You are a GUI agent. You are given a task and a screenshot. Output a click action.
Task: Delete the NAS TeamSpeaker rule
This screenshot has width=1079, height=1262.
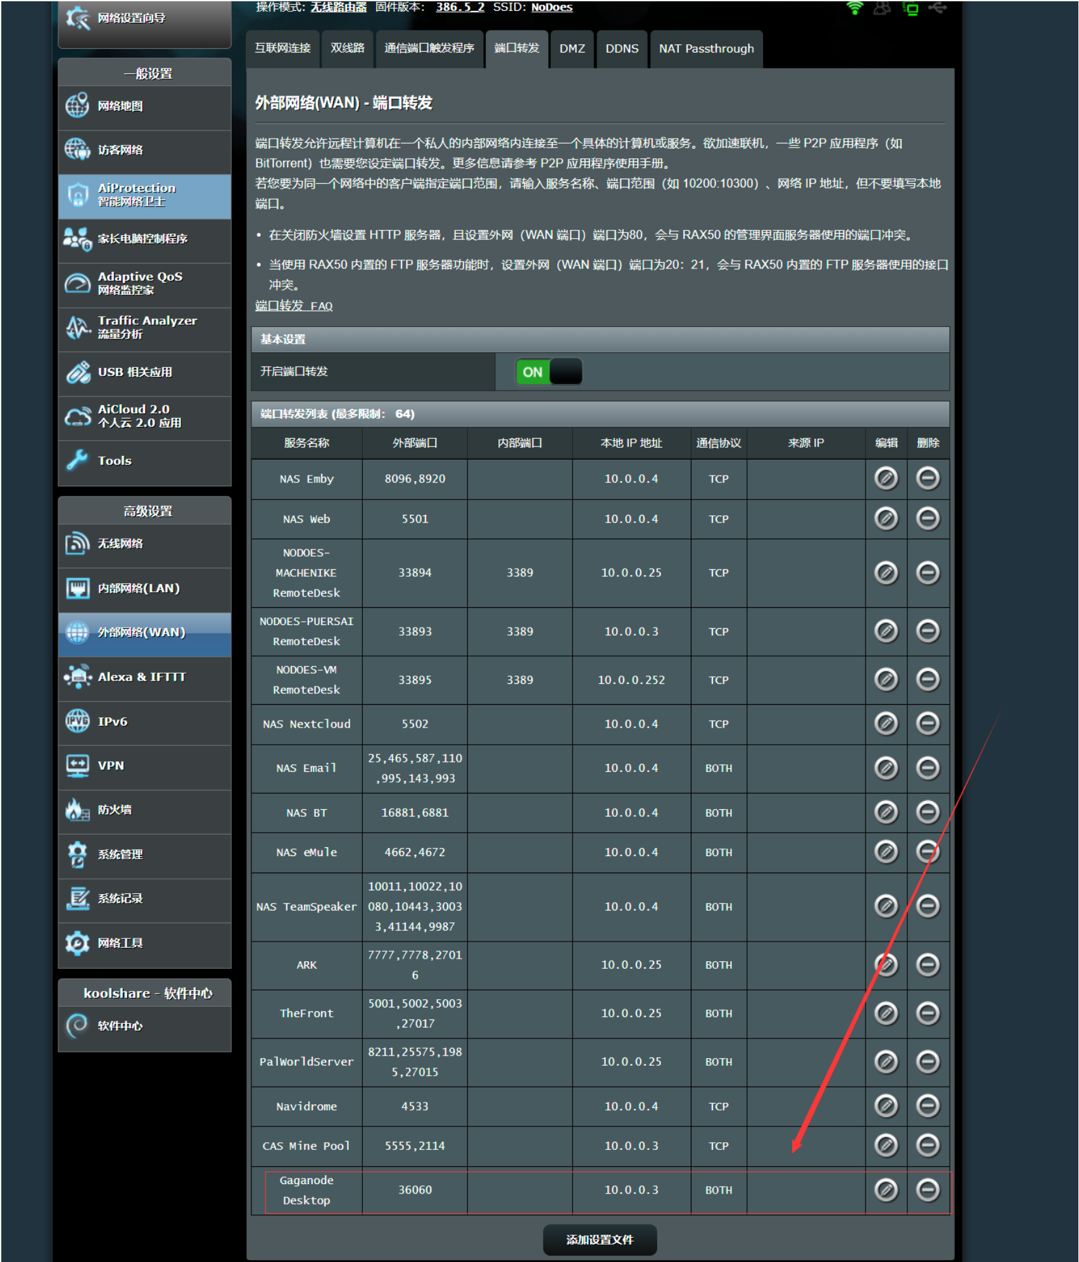pos(928,906)
